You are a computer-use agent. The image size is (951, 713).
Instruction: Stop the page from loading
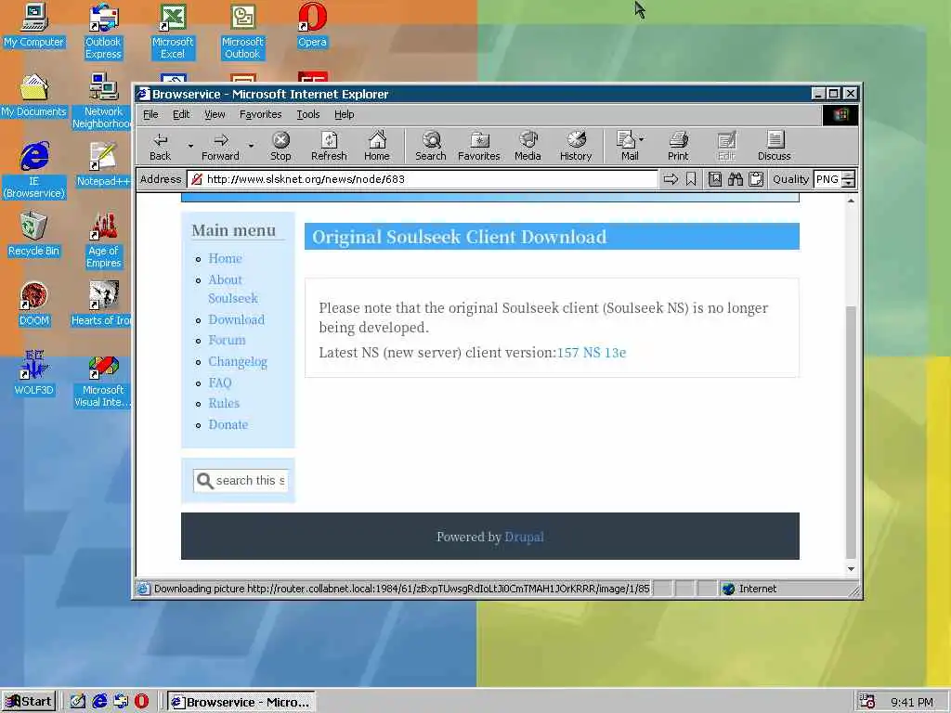(280, 147)
